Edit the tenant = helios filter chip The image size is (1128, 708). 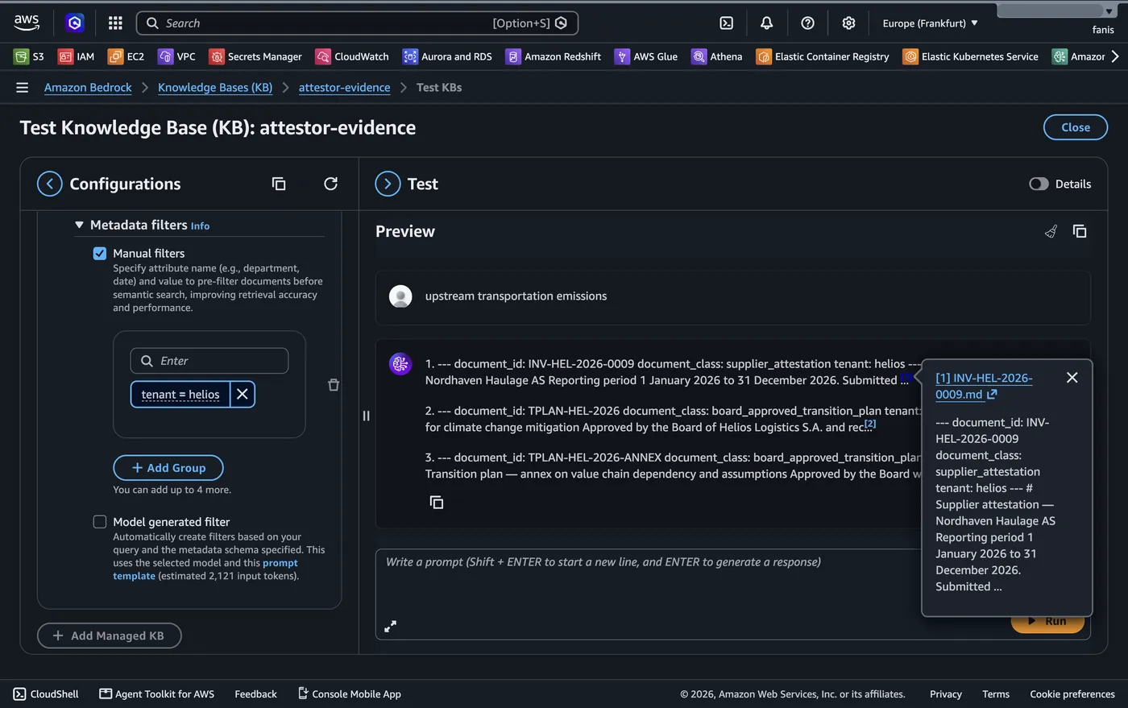[180, 394]
